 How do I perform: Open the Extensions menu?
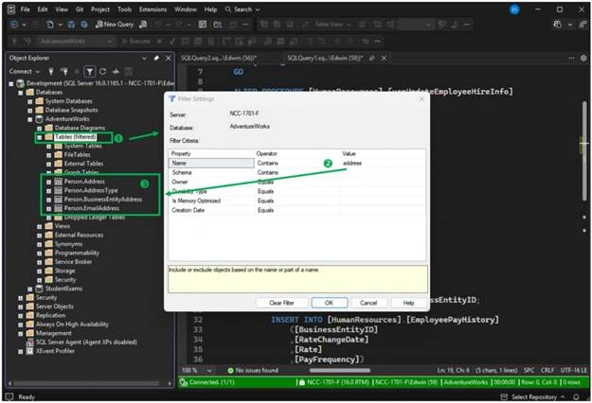click(x=152, y=9)
